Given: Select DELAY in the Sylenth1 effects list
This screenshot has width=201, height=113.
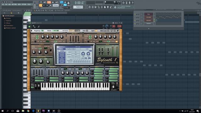Looking at the screenshot, I should (62, 59).
